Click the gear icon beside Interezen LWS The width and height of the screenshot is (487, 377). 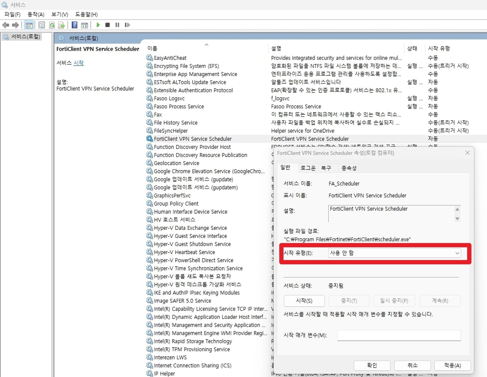pos(149,357)
